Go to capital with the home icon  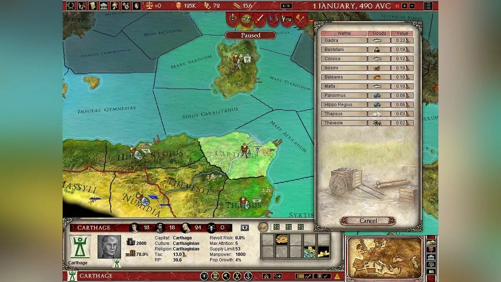(x=266, y=276)
